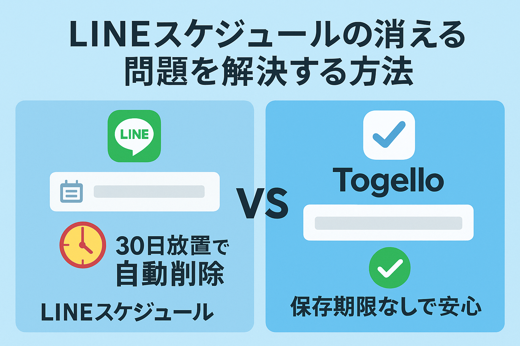
Task: Click the blue checkmark inside Togello icon
Action: tap(389, 134)
